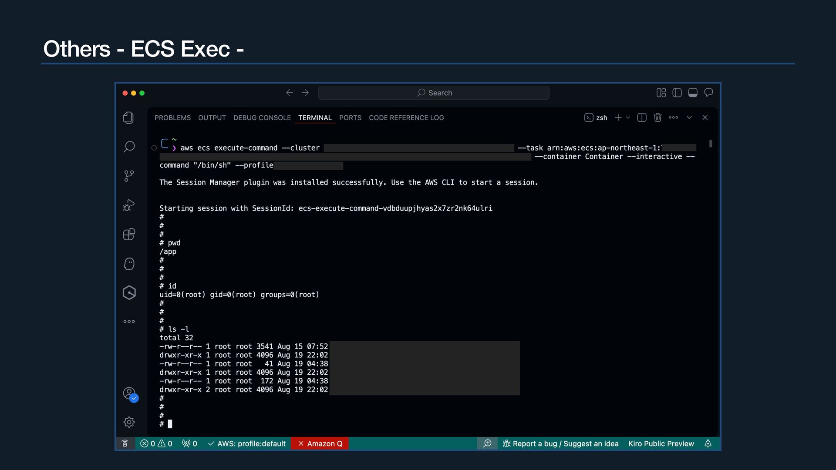Viewport: 836px width, 470px height.
Task: Create a new terminal with plus icon
Action: coord(618,118)
